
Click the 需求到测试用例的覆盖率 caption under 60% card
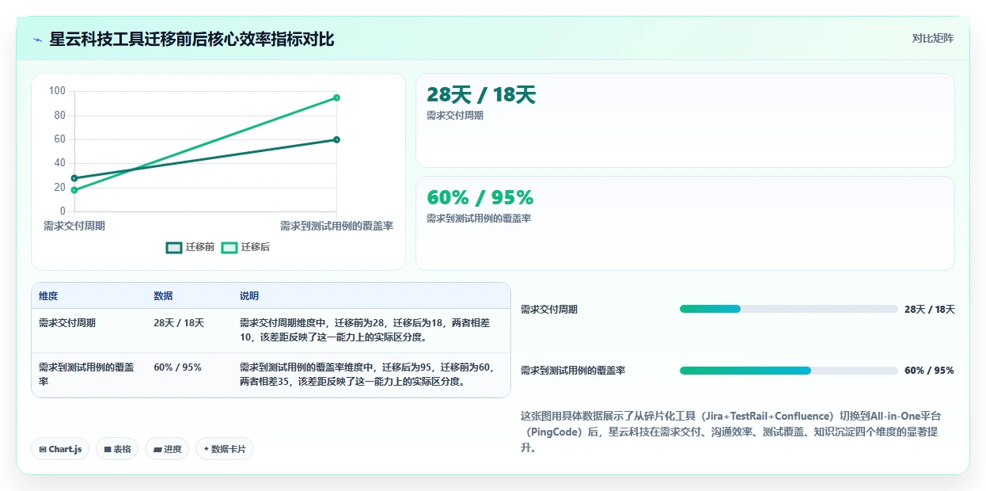tap(479, 219)
